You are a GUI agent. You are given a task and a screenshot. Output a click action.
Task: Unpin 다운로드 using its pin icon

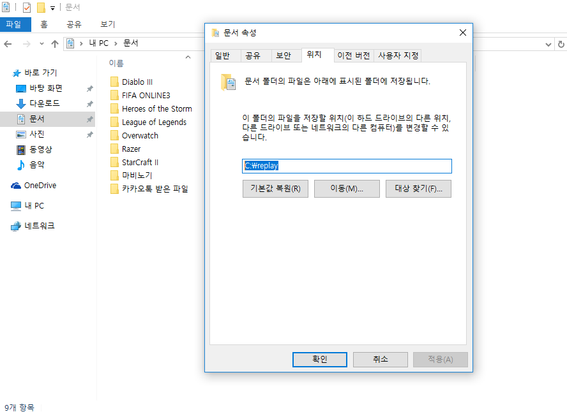coord(89,103)
